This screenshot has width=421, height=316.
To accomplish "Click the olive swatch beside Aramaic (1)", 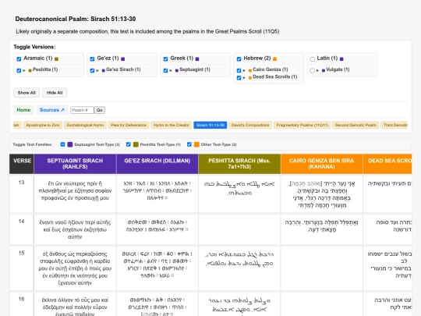I will tap(56, 59).
